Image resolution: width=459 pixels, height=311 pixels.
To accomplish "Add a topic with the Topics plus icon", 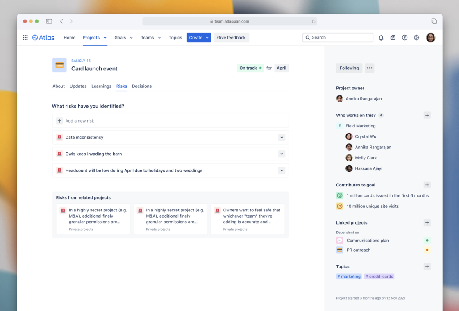I will [x=427, y=266].
